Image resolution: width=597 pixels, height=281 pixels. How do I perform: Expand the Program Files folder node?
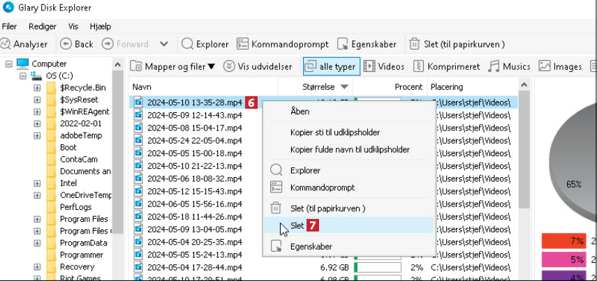coord(37,219)
